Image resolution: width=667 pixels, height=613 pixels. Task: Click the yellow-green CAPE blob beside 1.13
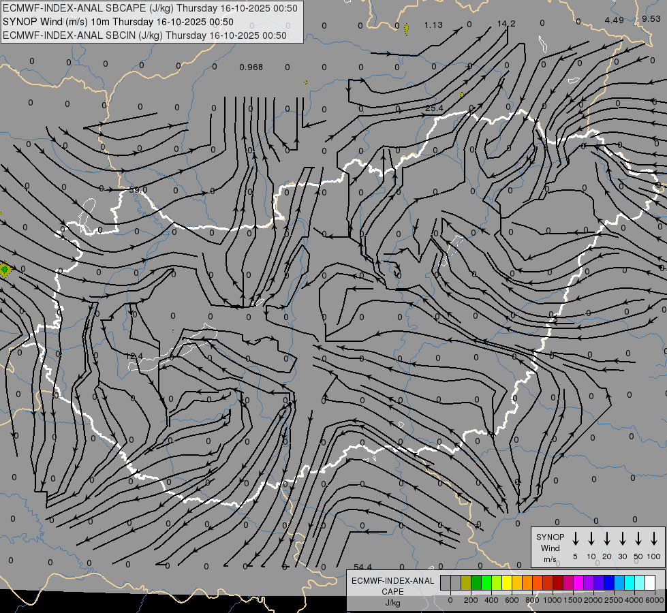coord(406,29)
